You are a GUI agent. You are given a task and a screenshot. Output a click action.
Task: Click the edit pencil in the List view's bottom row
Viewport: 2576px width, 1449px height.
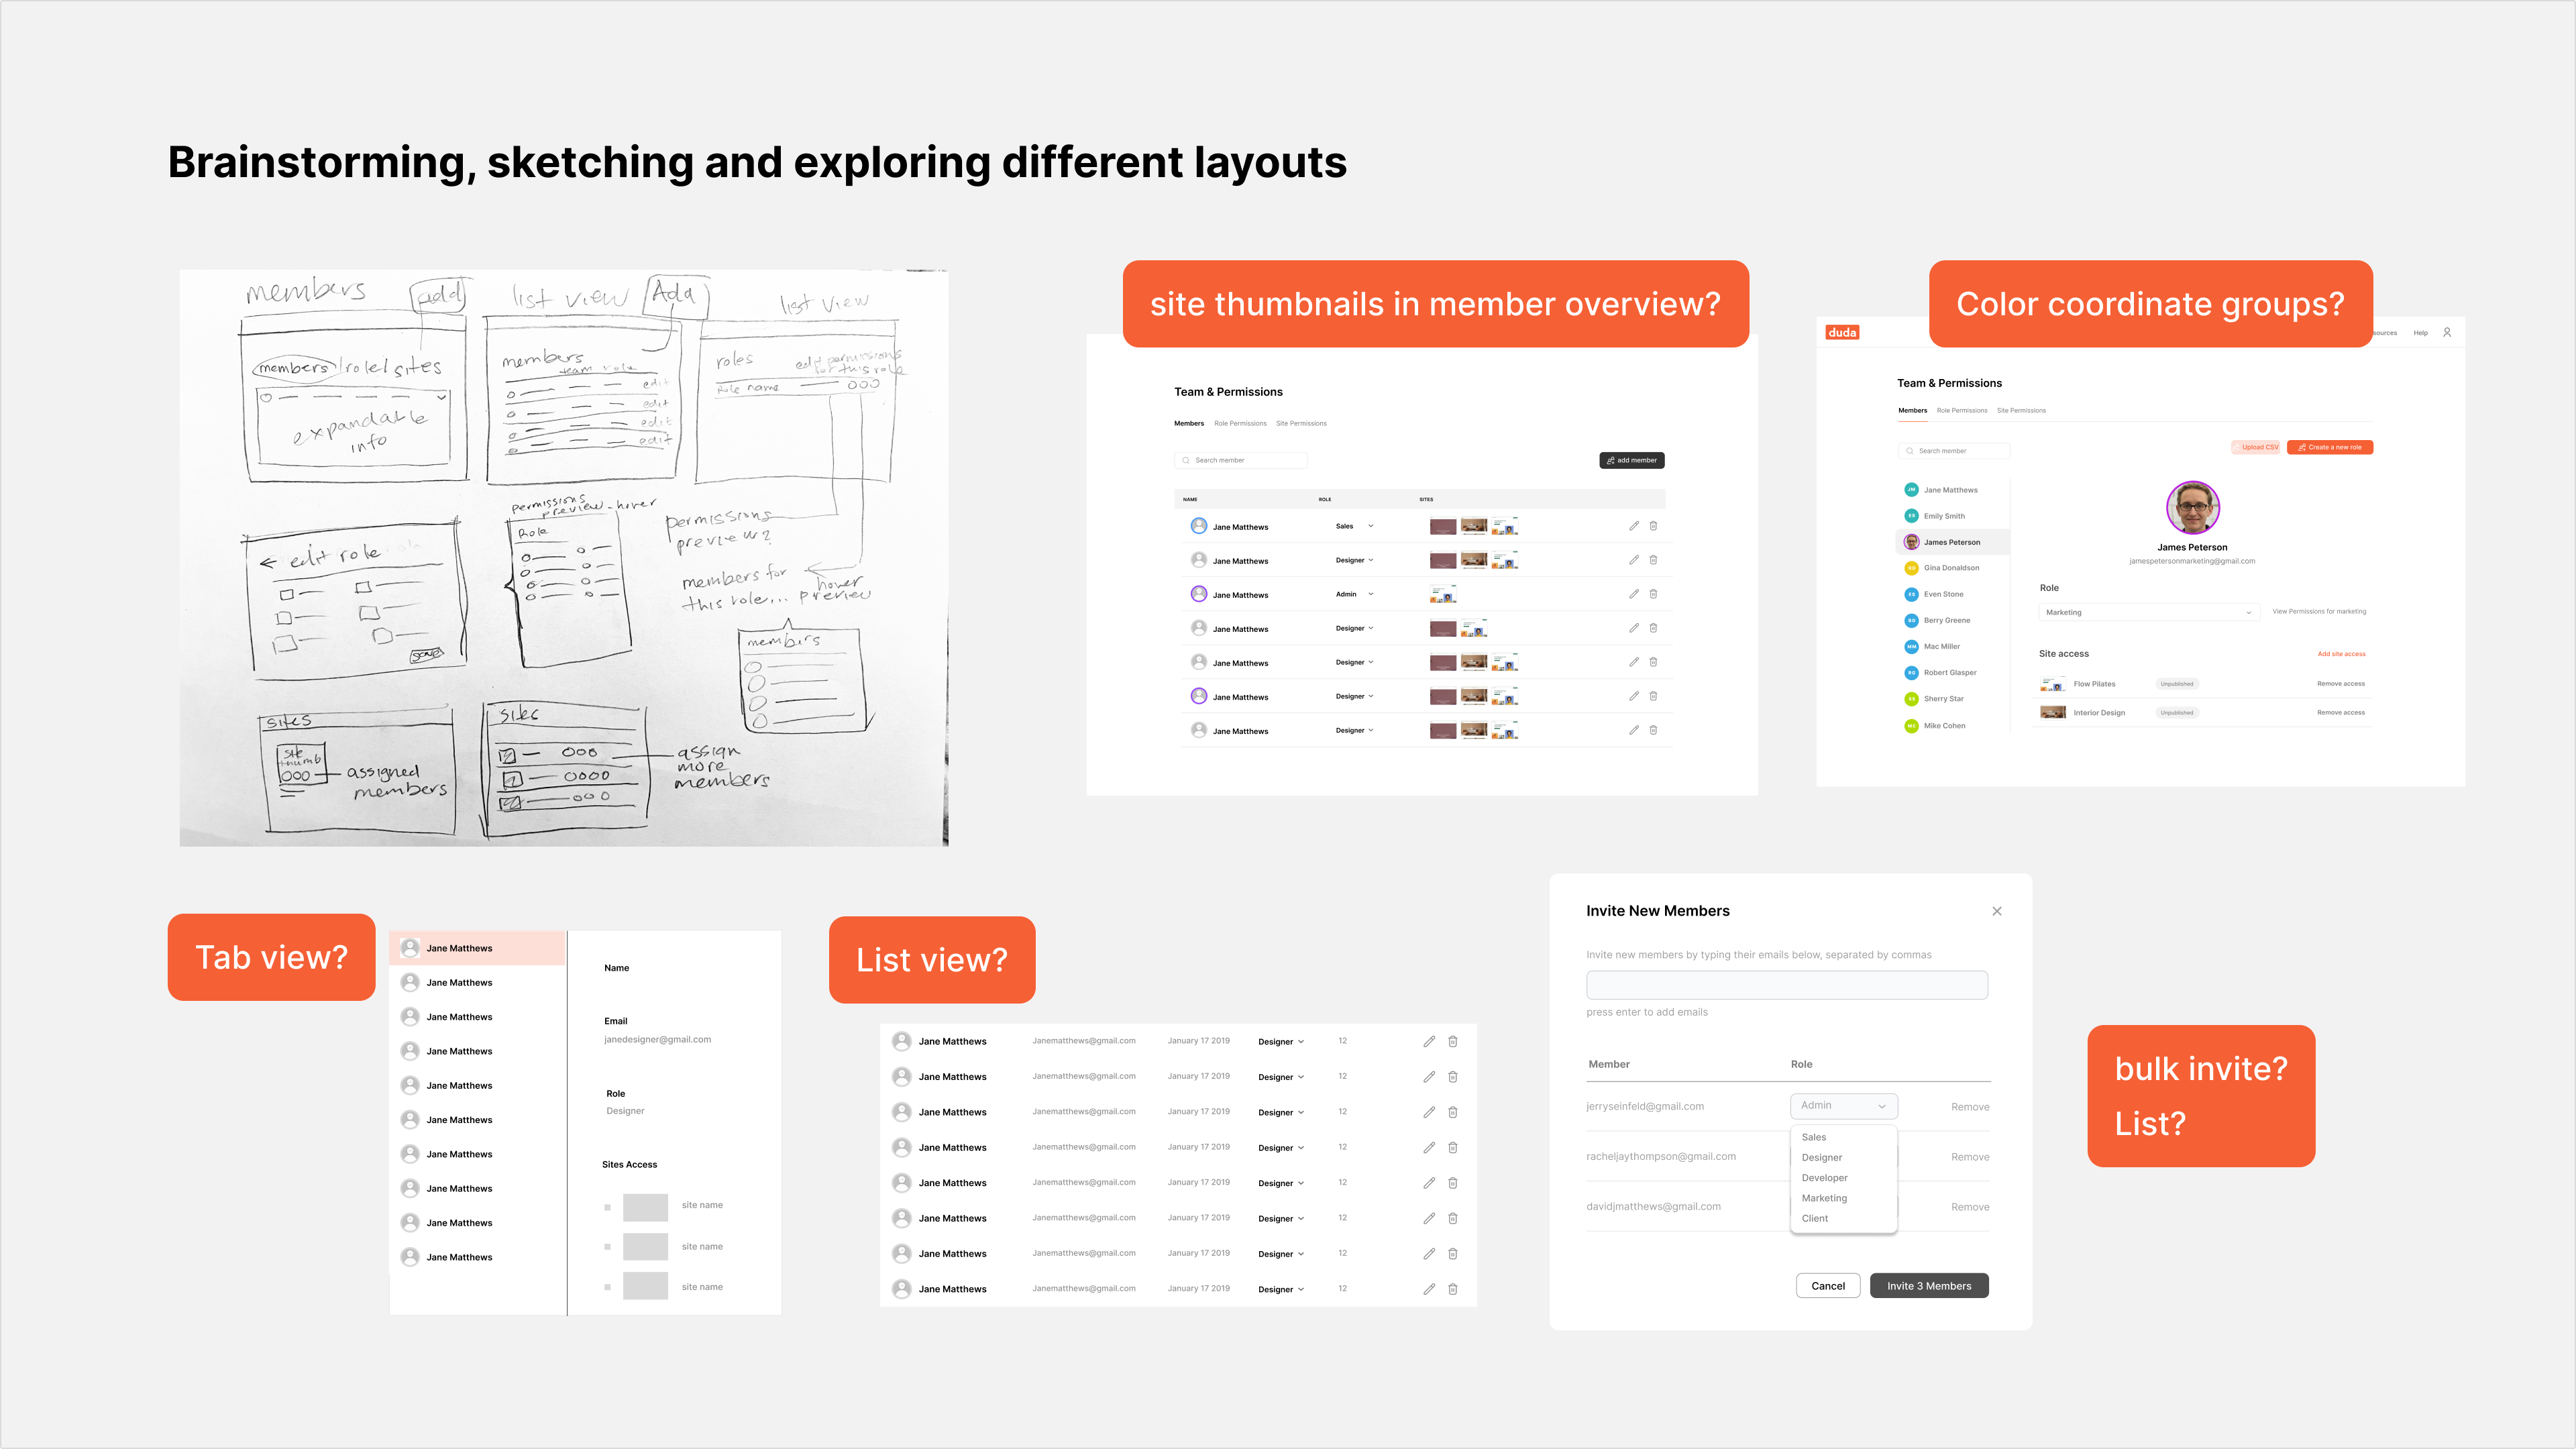click(1429, 1289)
